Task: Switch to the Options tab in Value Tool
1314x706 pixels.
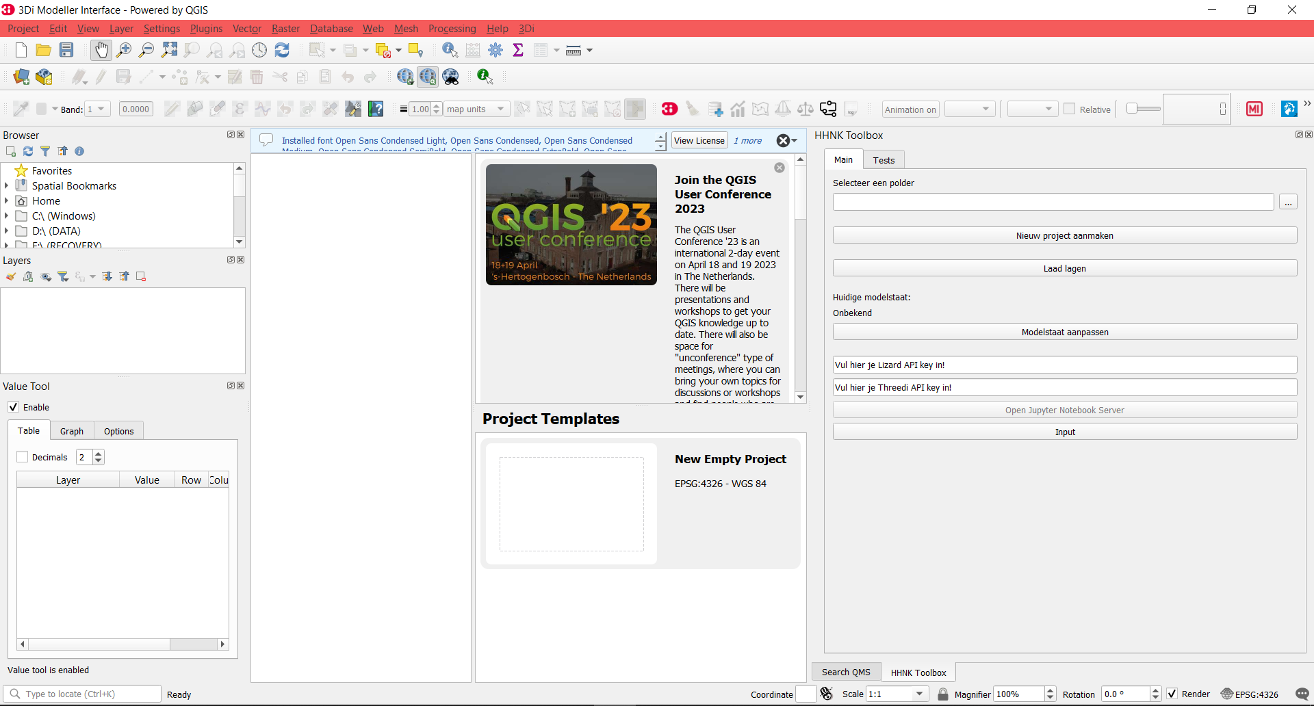Action: point(118,431)
